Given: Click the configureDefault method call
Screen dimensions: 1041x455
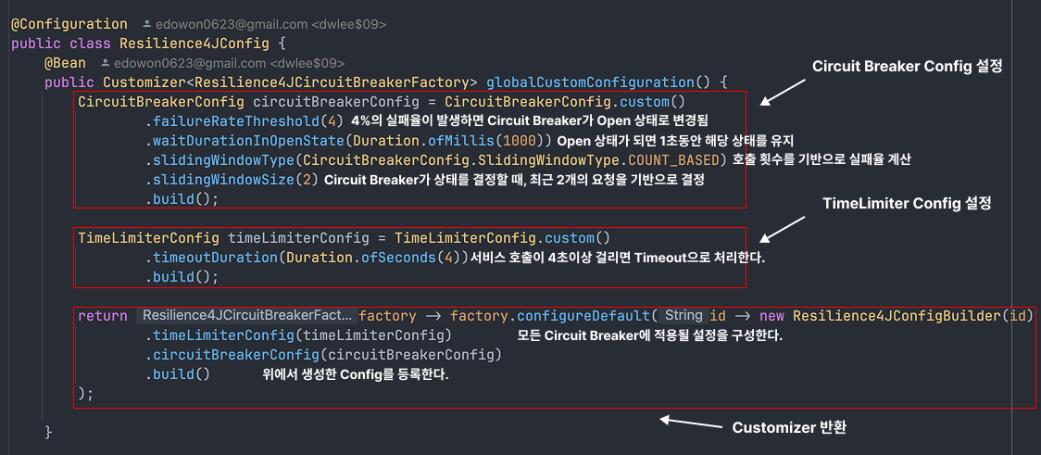Looking at the screenshot, I should point(583,315).
